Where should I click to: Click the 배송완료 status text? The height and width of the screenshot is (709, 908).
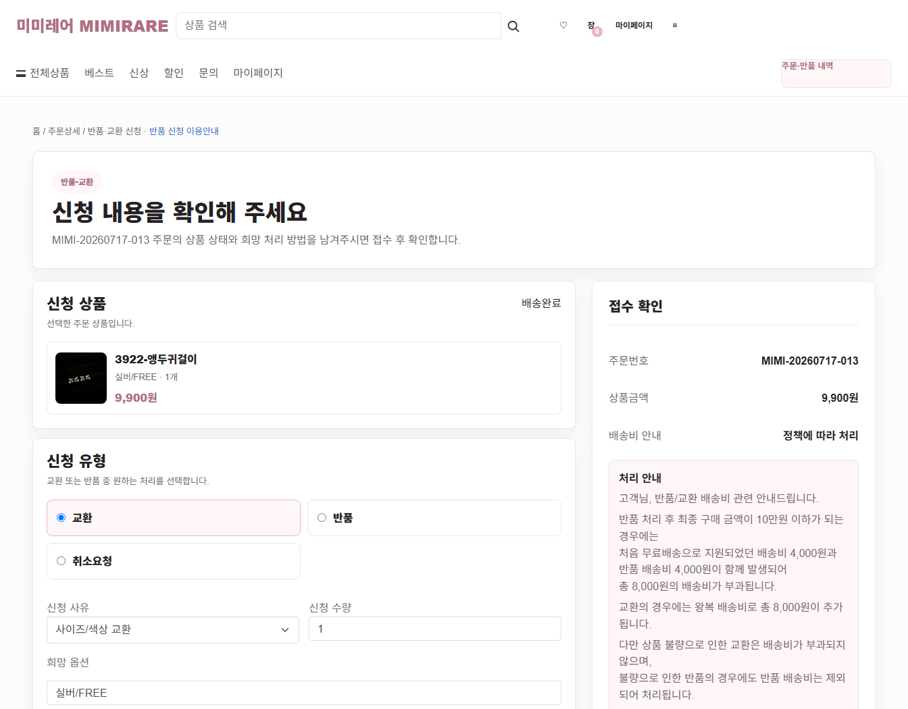pos(541,303)
